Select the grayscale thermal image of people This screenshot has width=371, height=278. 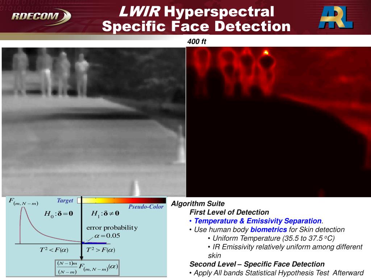(94, 122)
